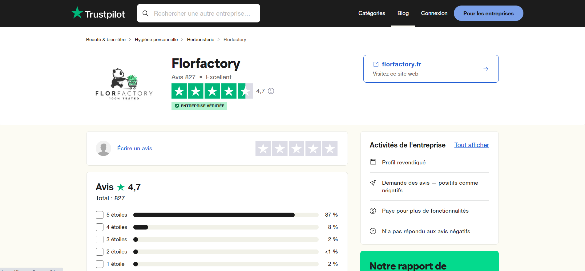Click the clock-check icon for avis négatifs
Screen dimensions: 585x271
pyautogui.click(x=373, y=231)
